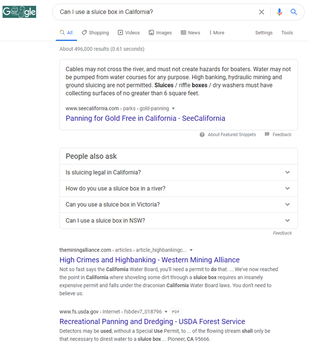
Task: Switch to the Videos results tab
Action: click(128, 33)
